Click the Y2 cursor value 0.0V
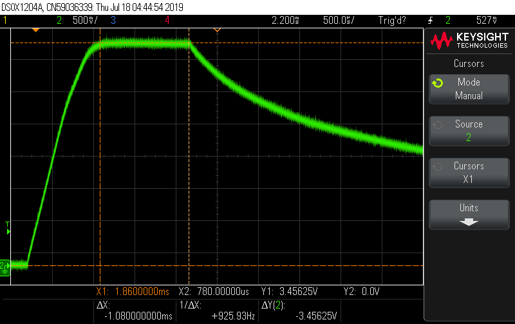 (x=371, y=291)
